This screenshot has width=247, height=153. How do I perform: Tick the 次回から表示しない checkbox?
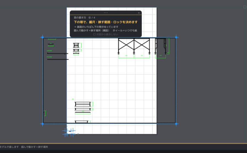click(x=94, y=34)
